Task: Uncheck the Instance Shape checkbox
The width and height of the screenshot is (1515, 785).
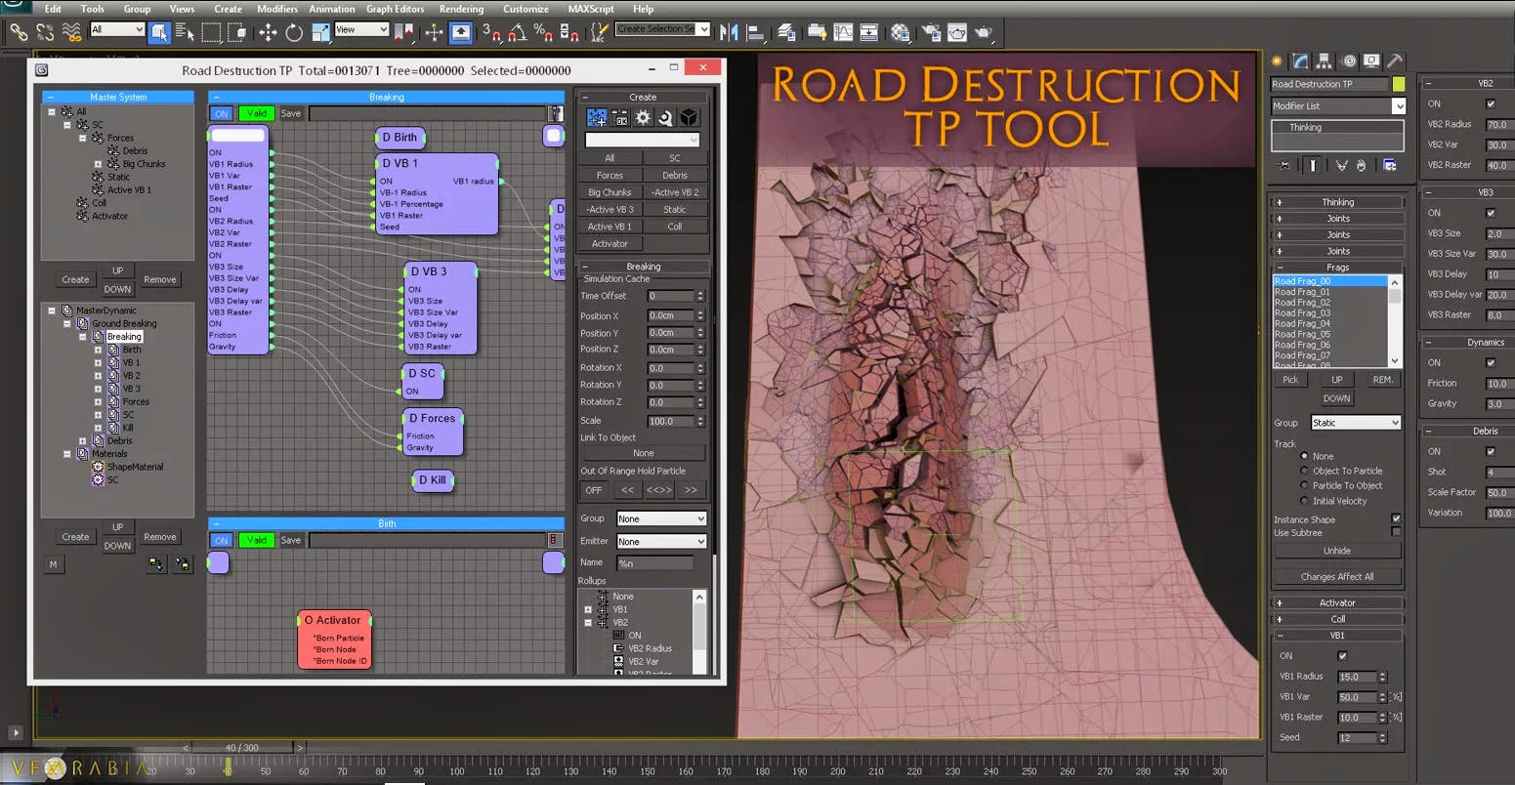Action: point(1395,518)
